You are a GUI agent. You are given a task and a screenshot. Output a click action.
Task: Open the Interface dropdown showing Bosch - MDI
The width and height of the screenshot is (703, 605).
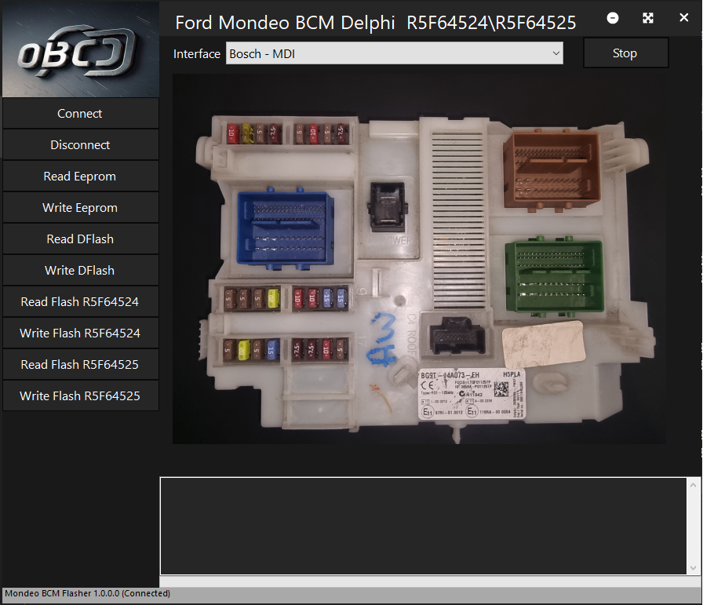point(395,53)
